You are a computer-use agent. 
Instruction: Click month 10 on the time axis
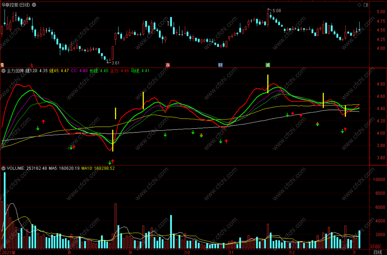pyautogui.click(x=187, y=252)
